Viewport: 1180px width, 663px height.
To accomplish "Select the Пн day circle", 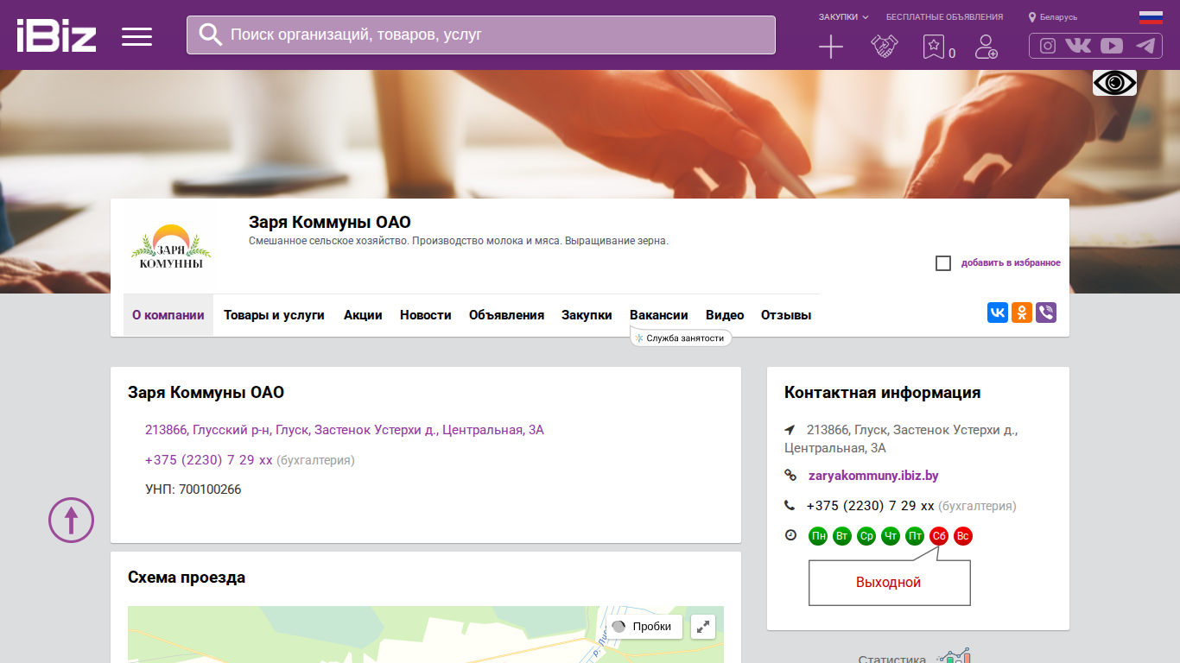I will (818, 536).
